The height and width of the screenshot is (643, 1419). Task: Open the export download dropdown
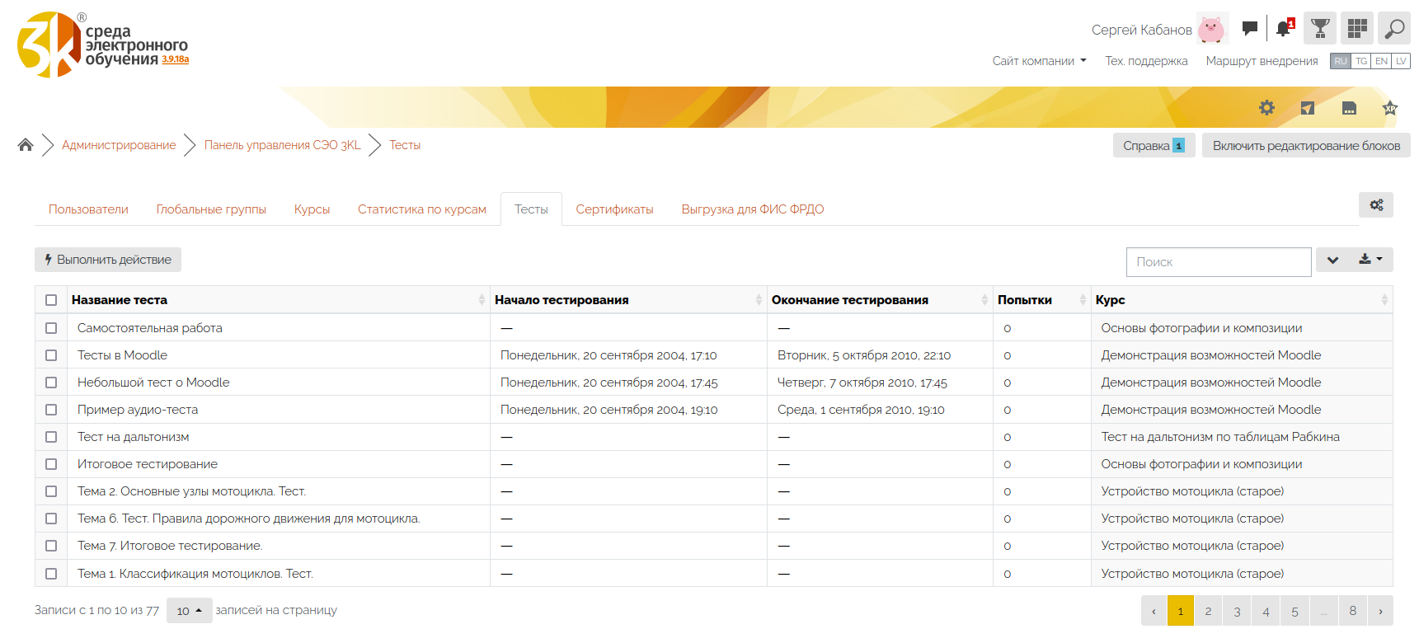1370,260
